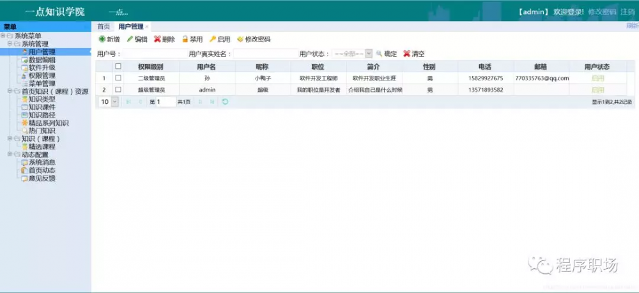Click the 精选课程 tree icon

pyautogui.click(x=25, y=147)
